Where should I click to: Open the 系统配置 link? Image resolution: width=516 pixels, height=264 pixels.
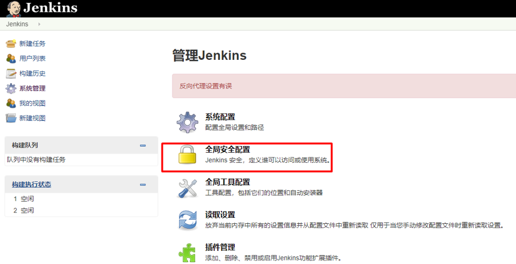(x=220, y=117)
